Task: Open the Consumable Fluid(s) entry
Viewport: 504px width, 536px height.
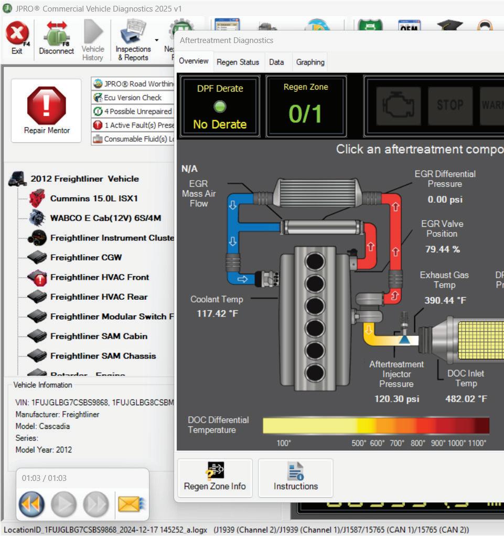Action: (x=133, y=139)
